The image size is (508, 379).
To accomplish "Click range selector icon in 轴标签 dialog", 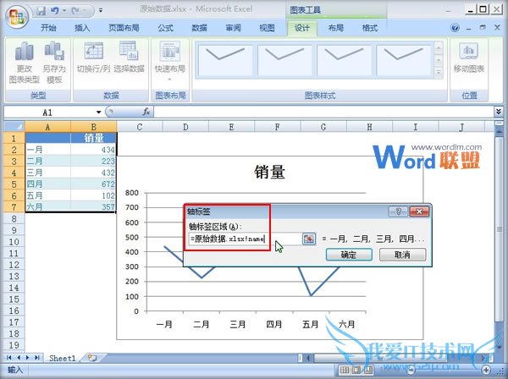I will tap(309, 239).
